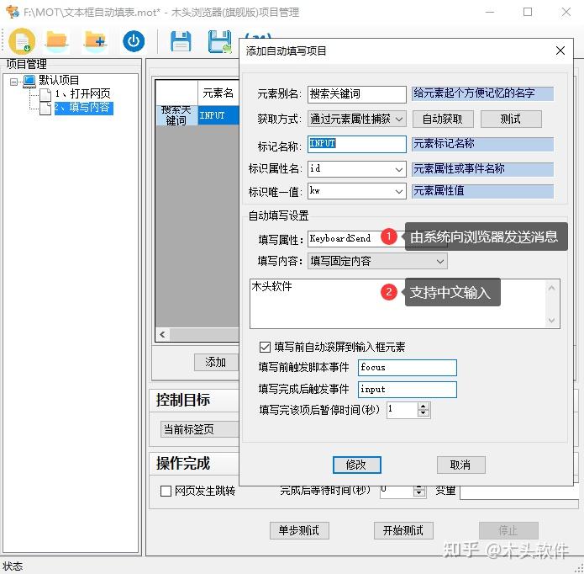Image resolution: width=584 pixels, height=574 pixels.
Task: Click content text area scroll-down arrow
Action: click(x=551, y=321)
